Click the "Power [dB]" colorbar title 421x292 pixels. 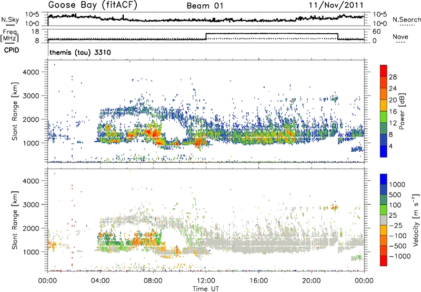pos(402,111)
